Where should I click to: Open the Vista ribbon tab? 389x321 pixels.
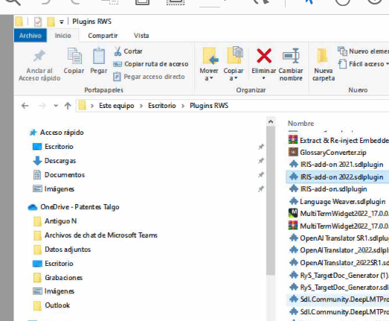[x=141, y=36]
